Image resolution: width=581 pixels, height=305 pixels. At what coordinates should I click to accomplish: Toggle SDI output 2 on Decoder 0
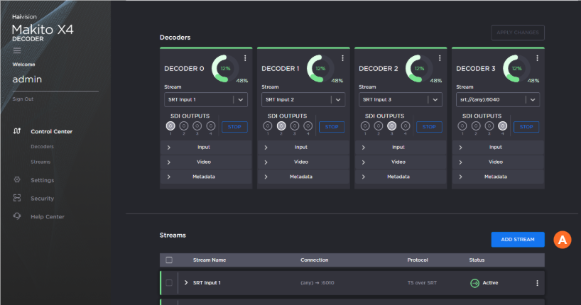(x=184, y=126)
